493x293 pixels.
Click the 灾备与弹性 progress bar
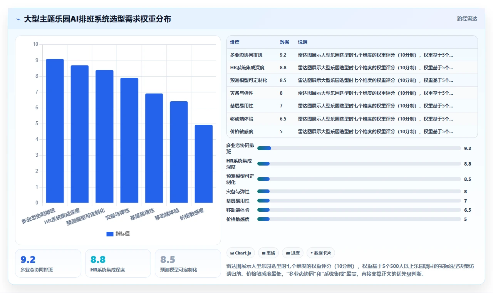[359, 191]
